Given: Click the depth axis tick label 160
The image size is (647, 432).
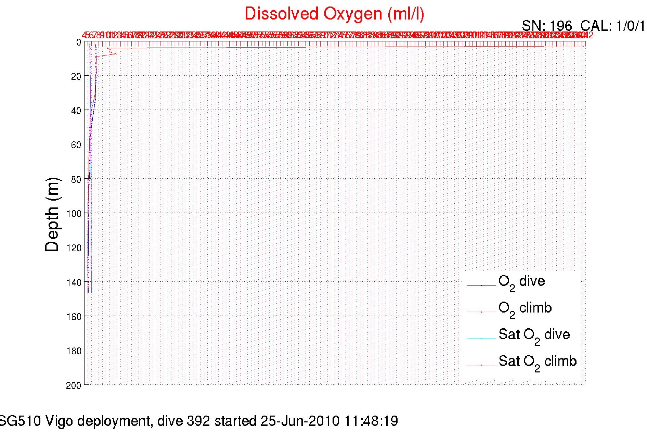Looking at the screenshot, I should click(74, 317).
